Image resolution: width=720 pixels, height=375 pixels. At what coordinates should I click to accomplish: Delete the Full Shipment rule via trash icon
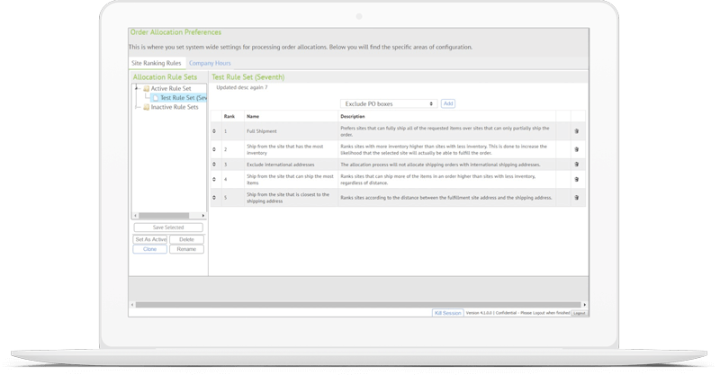(x=576, y=131)
